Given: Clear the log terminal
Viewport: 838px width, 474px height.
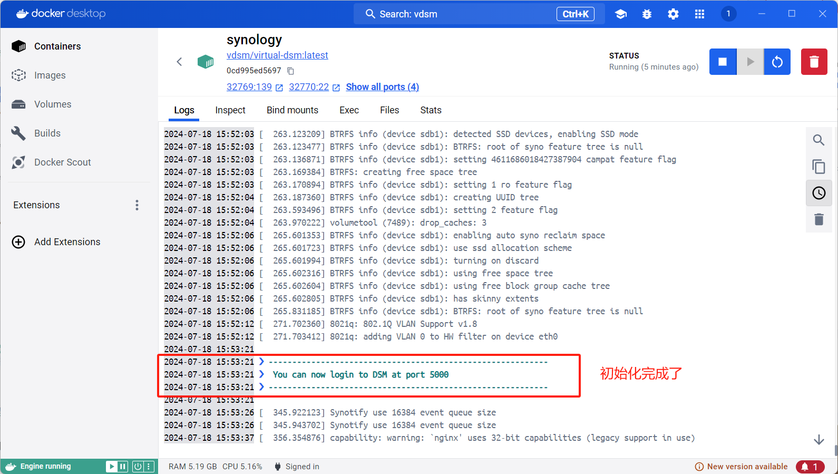Looking at the screenshot, I should 818,219.
